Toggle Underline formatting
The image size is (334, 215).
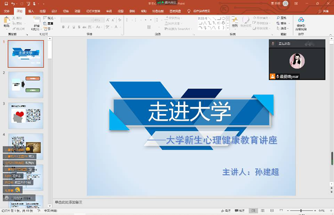coord(74,27)
